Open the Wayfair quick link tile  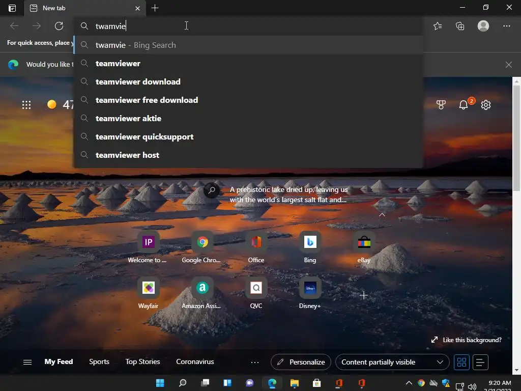point(148,293)
